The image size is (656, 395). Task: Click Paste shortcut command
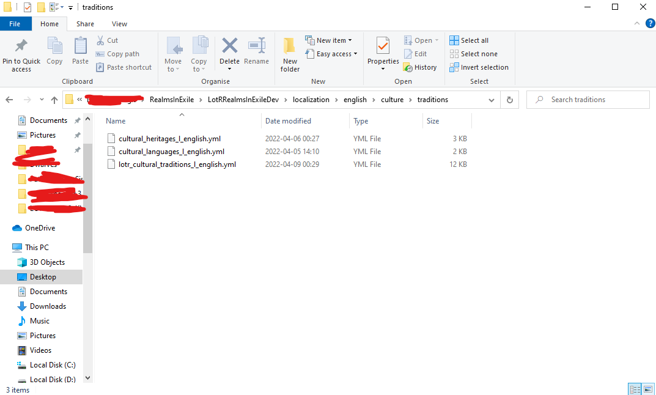pyautogui.click(x=124, y=67)
